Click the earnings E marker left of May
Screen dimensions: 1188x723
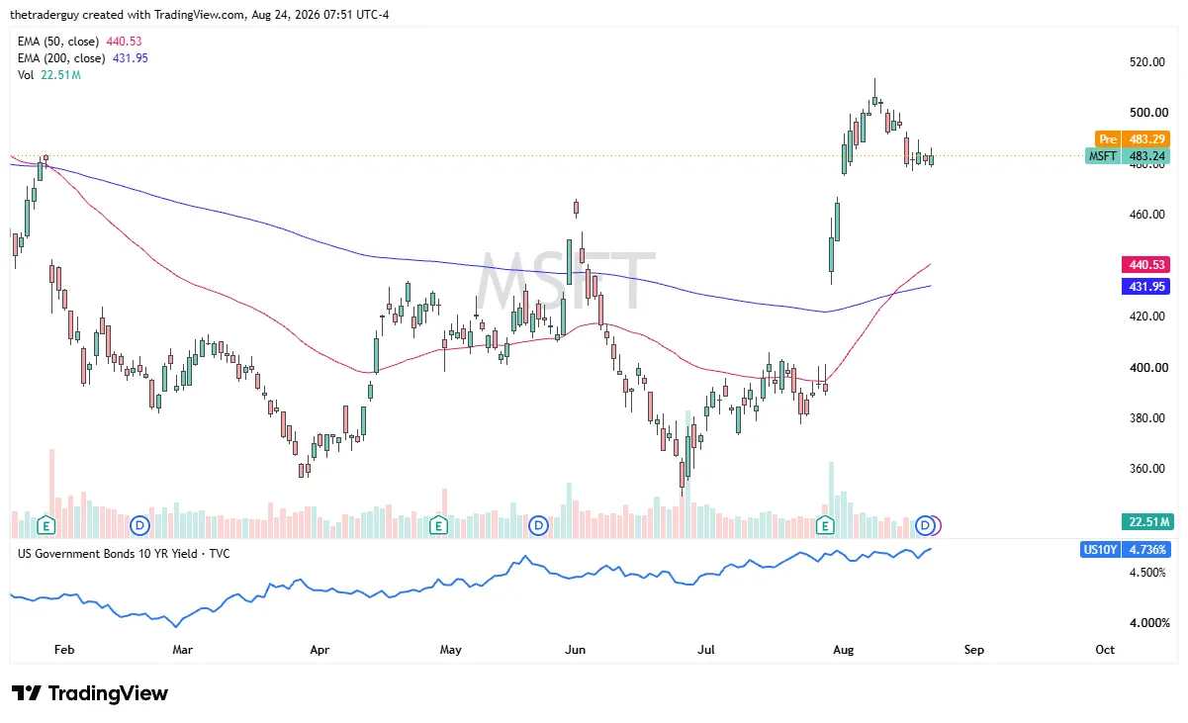tap(437, 525)
